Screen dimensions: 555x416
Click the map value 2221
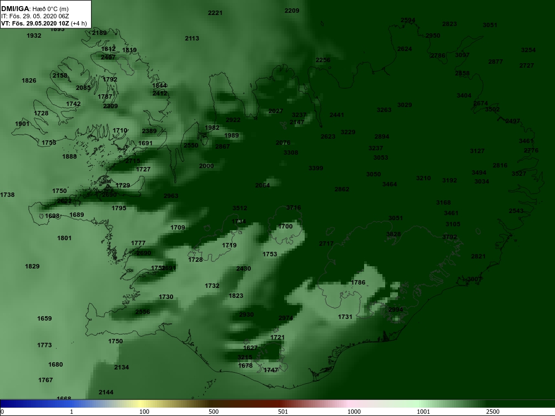pyautogui.click(x=215, y=13)
